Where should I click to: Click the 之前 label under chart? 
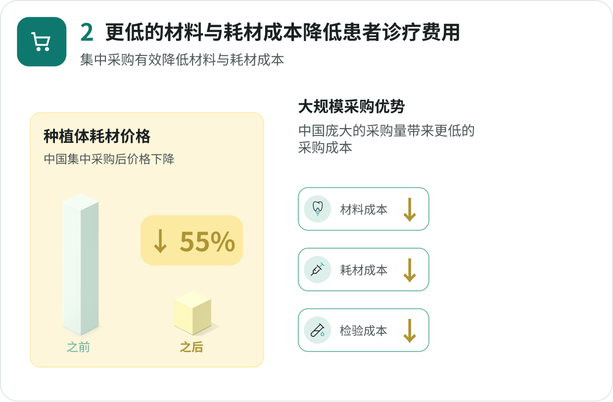(x=78, y=347)
